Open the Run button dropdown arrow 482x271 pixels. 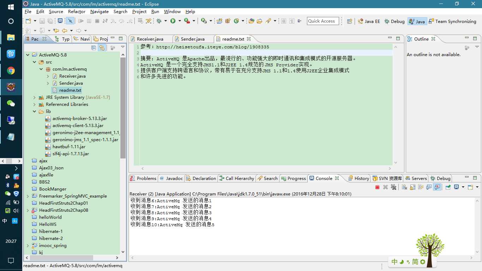180,21
